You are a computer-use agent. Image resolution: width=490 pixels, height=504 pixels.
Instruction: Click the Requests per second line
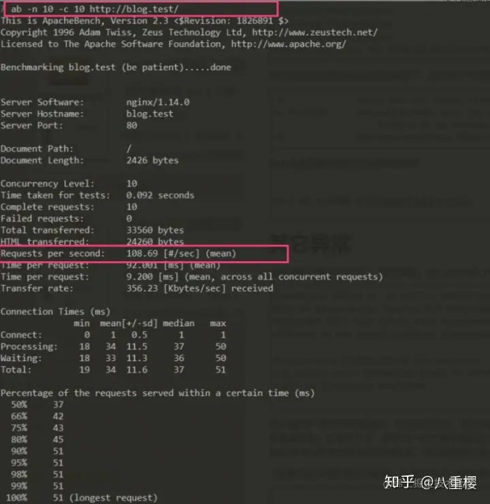pyautogui.click(x=118, y=254)
